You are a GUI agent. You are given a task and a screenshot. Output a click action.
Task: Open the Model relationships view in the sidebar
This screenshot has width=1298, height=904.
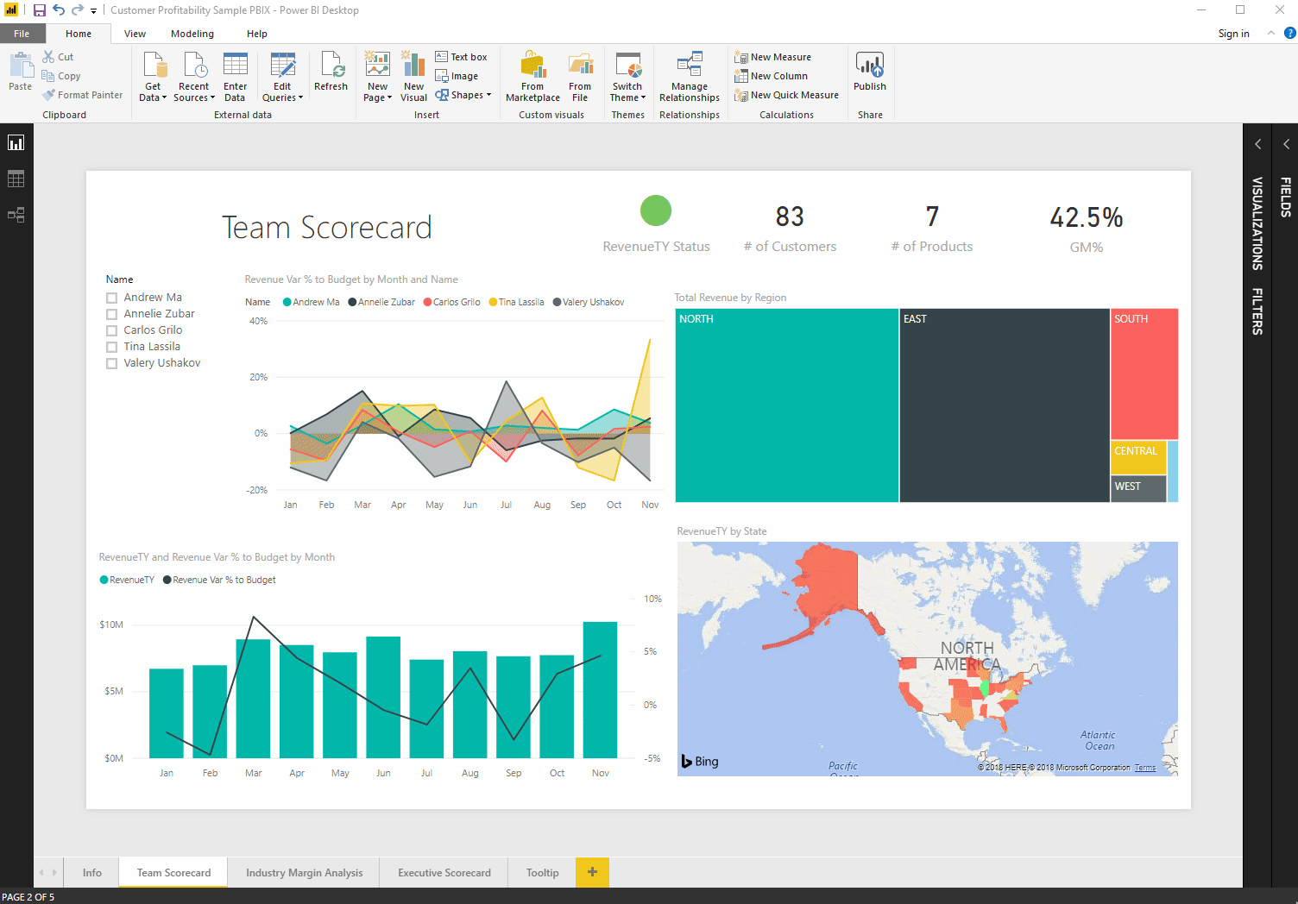point(16,215)
